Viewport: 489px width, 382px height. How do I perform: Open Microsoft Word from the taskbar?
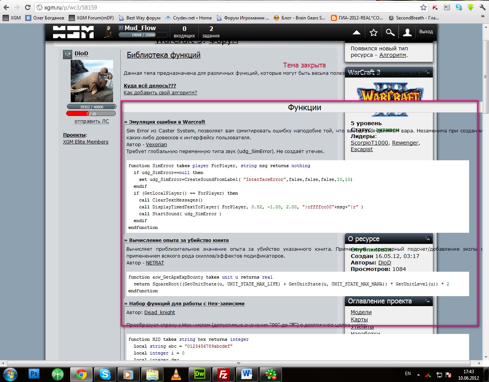(x=247, y=374)
